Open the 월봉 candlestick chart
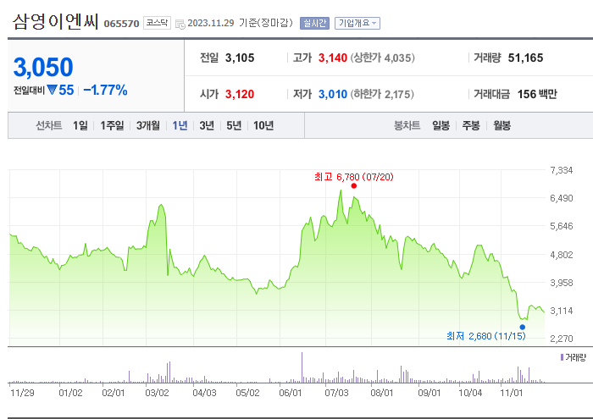The width and height of the screenshot is (593, 419). [502, 125]
